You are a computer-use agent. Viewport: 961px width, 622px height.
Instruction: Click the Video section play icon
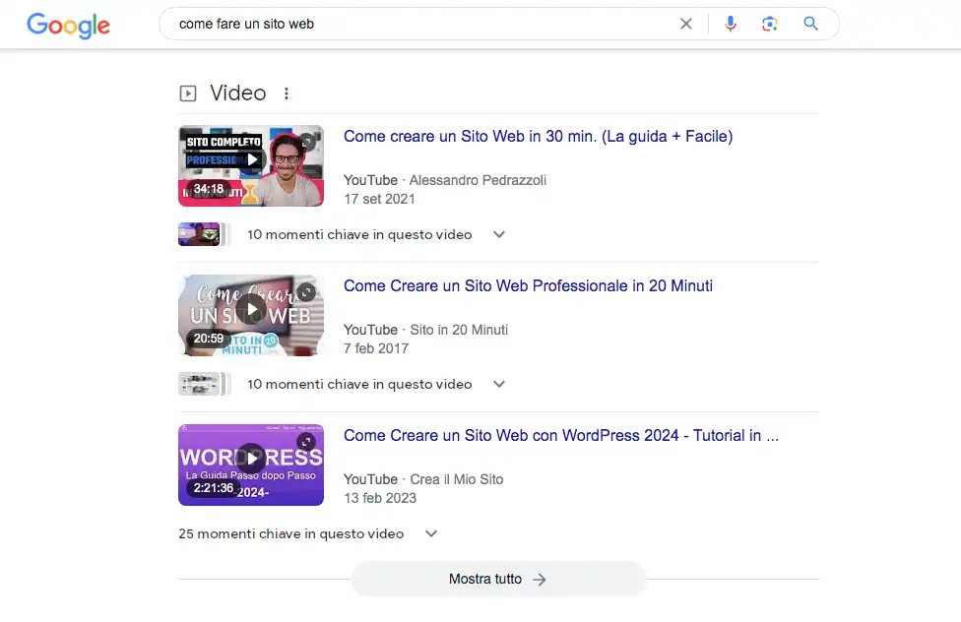(187, 93)
